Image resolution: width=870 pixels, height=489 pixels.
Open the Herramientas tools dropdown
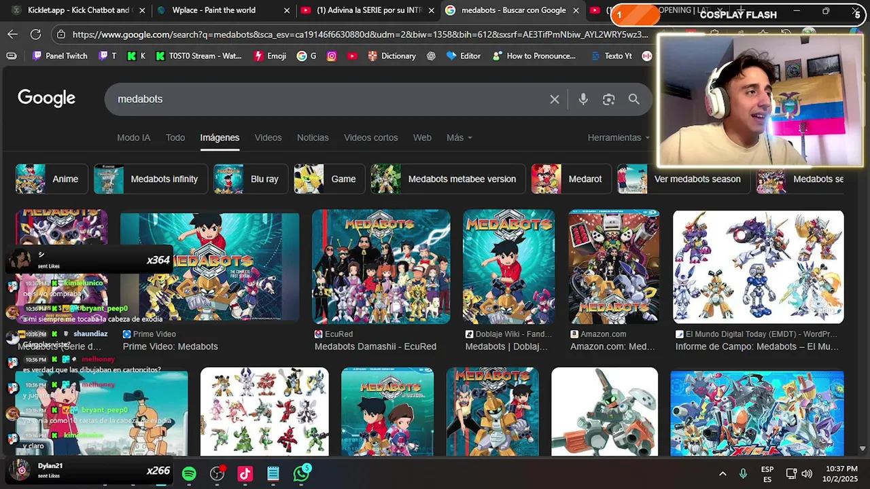click(x=619, y=137)
